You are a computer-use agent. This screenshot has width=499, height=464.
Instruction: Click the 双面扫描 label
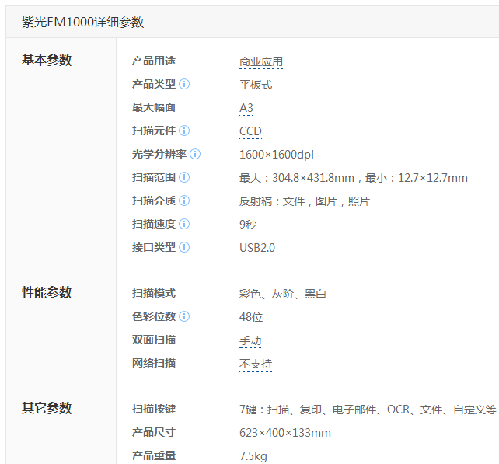tap(154, 340)
